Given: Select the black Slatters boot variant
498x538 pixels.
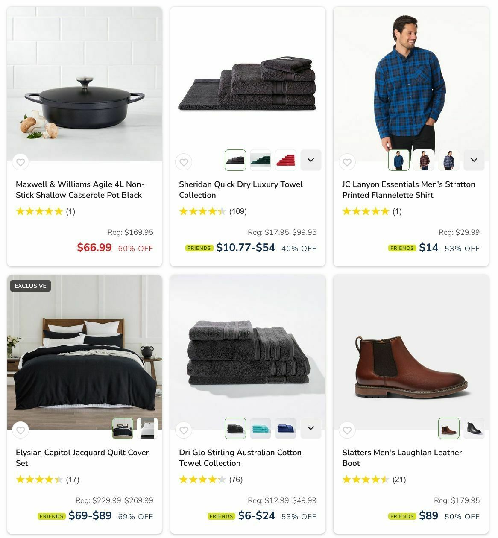Looking at the screenshot, I should pyautogui.click(x=474, y=428).
